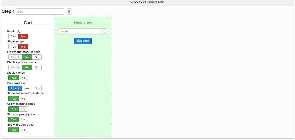This screenshot has height=140, width=295.
Task: Set Display price to Yes
Action: pyautogui.click(x=13, y=78)
